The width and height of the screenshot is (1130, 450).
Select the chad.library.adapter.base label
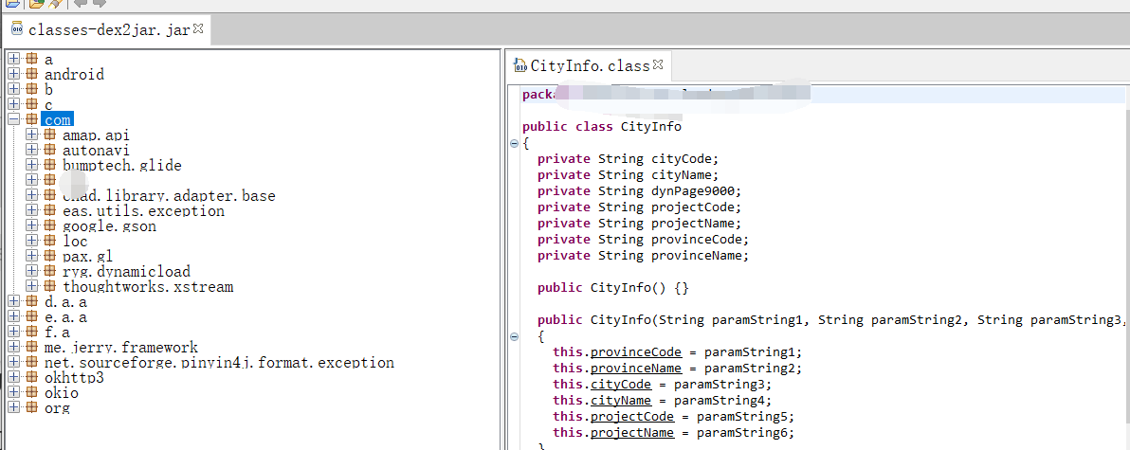[x=169, y=196]
